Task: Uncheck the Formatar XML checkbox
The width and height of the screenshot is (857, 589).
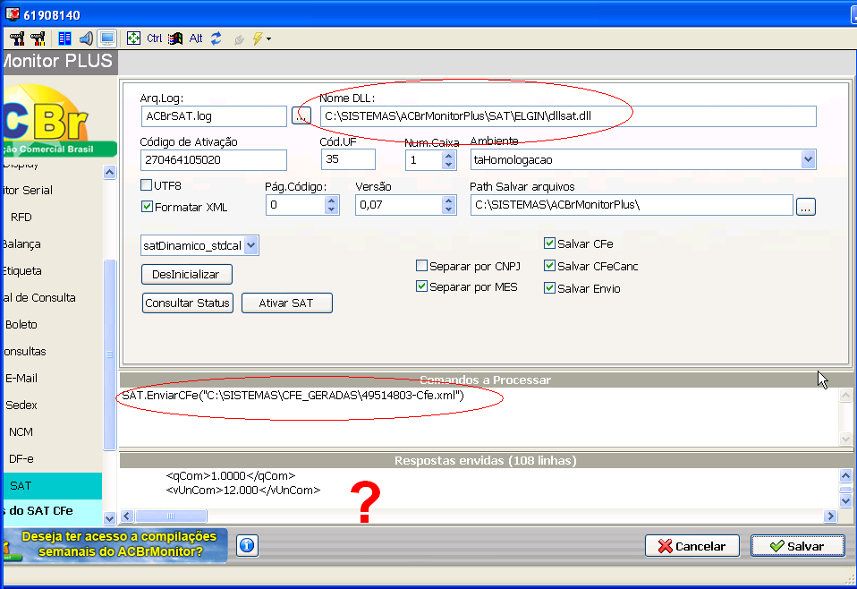Action: pos(147,207)
